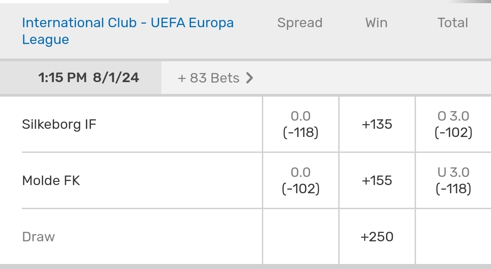
Task: Select the Total column header
Action: pyautogui.click(x=452, y=23)
